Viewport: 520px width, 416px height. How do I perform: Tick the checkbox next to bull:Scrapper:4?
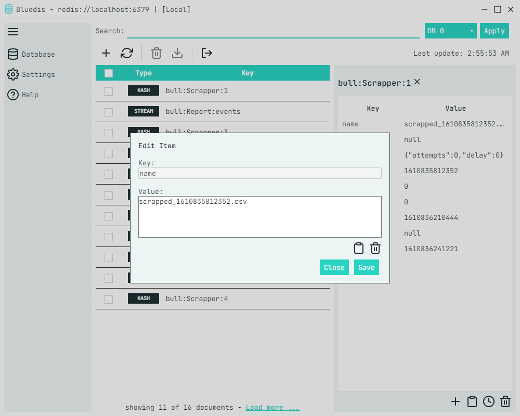109,299
